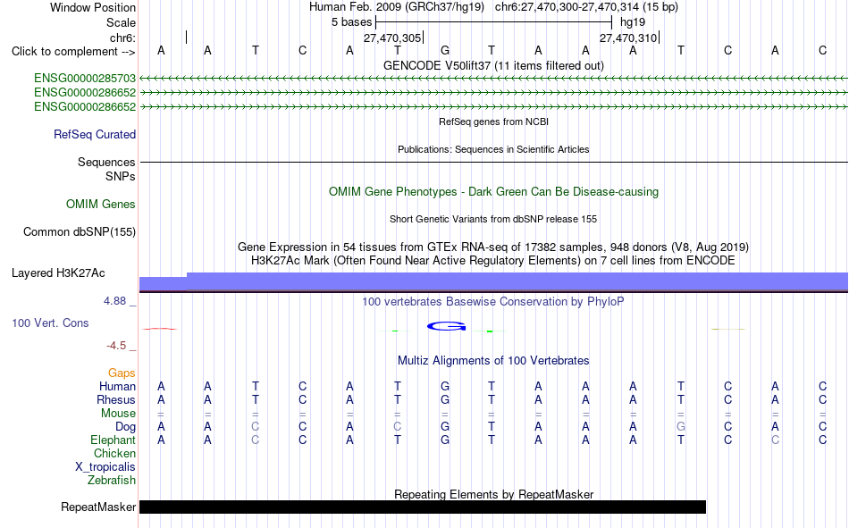Click the Gaps row label

[122, 373]
